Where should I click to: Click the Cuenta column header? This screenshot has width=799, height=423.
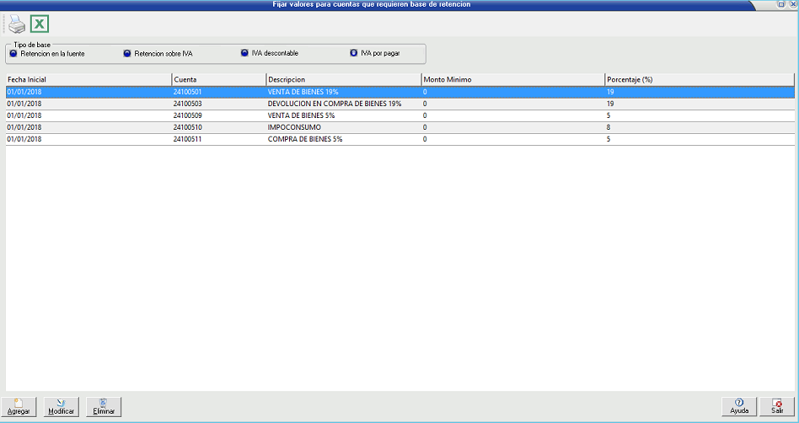pos(218,79)
